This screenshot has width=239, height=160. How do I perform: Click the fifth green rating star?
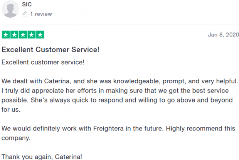click(40, 35)
